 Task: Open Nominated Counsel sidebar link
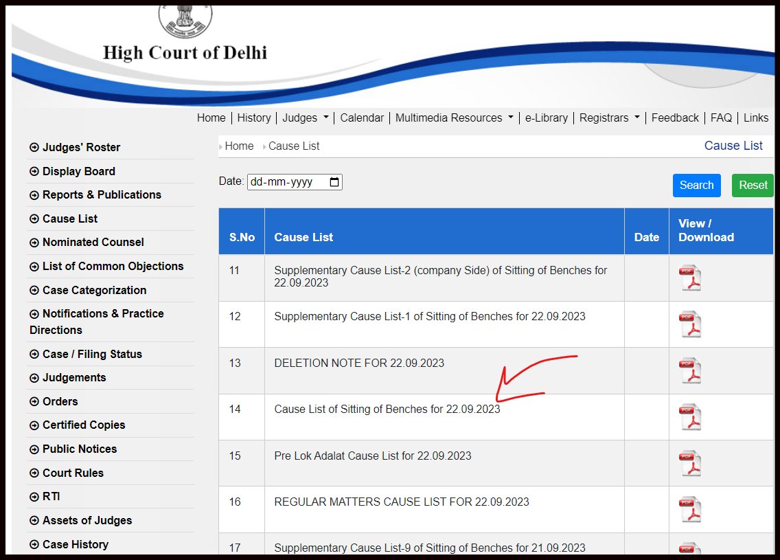click(x=93, y=243)
